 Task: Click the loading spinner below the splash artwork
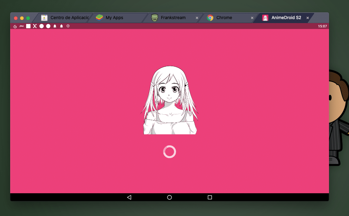(x=169, y=152)
